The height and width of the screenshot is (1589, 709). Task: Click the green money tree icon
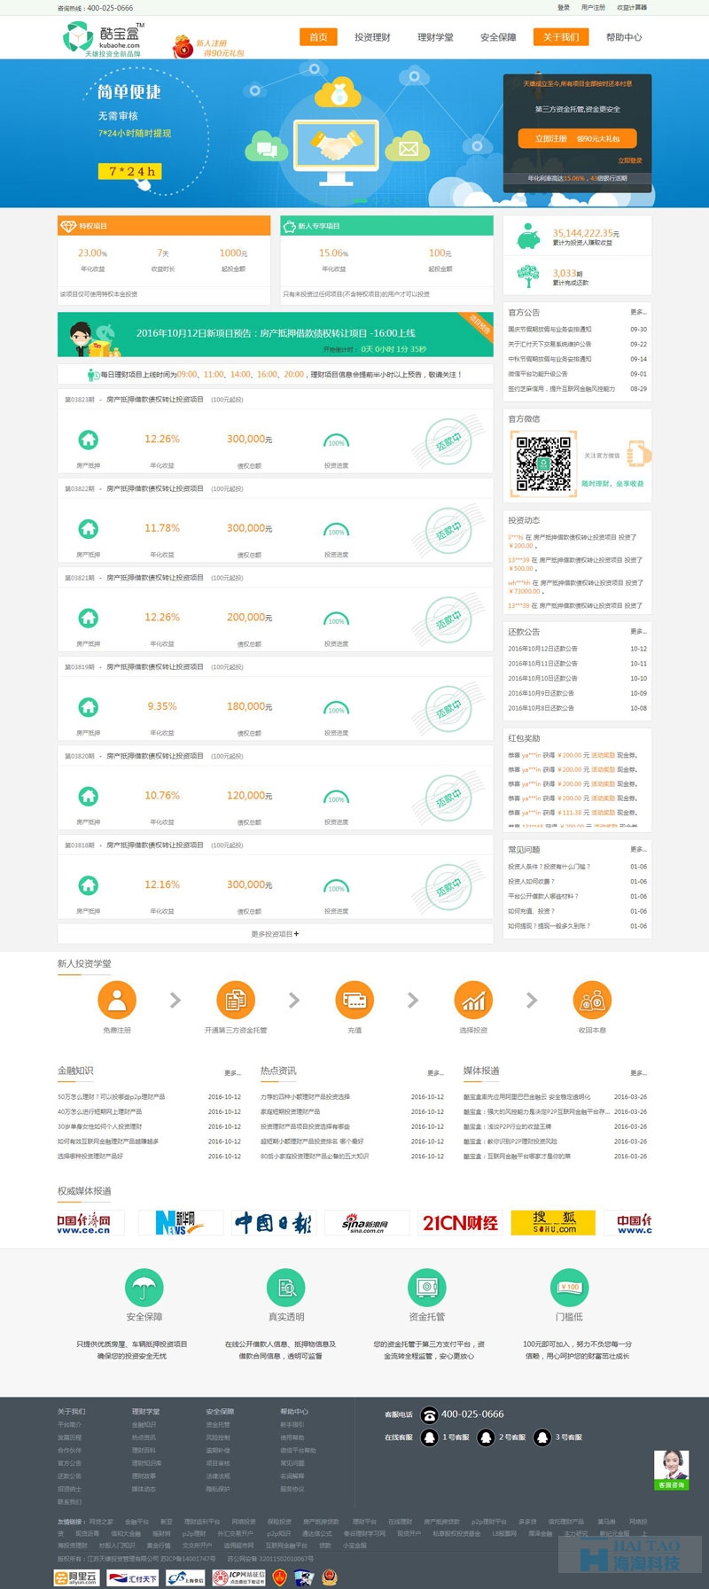point(527,277)
